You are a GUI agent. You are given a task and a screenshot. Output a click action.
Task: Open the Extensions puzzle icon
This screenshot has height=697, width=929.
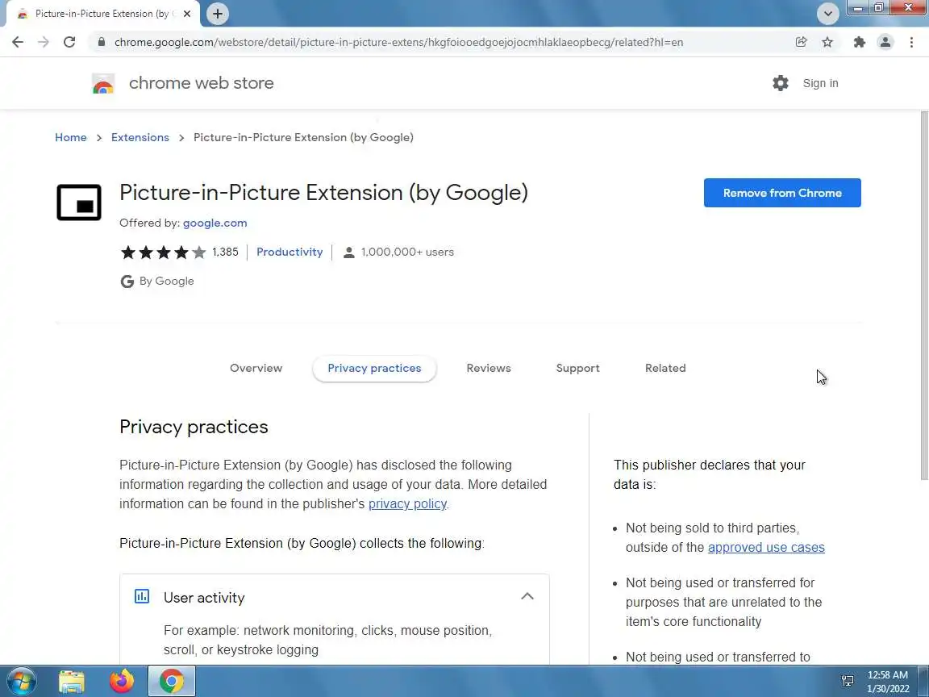[859, 42]
